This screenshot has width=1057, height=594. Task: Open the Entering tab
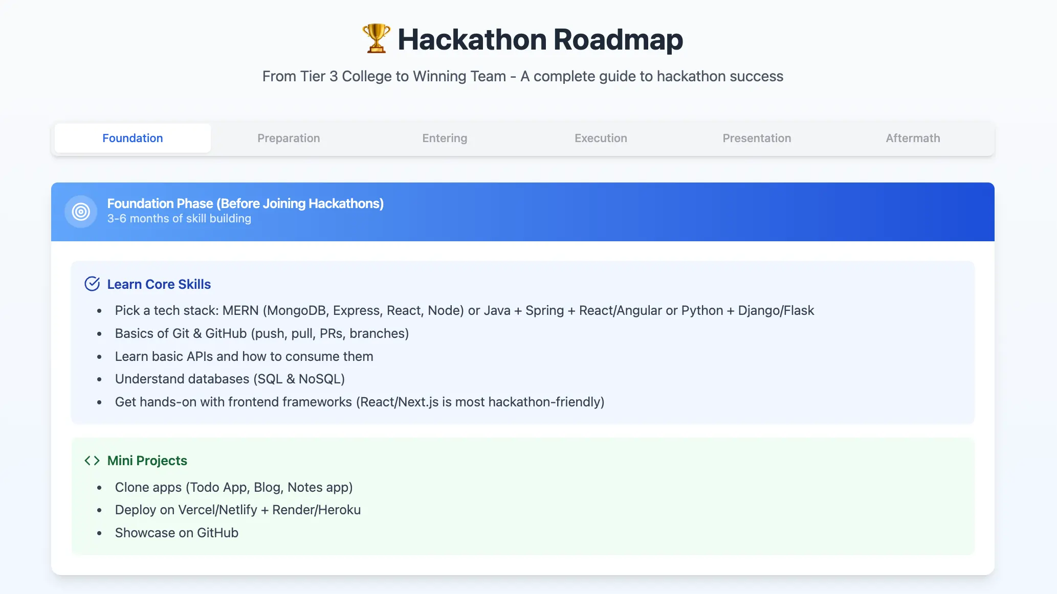tap(445, 138)
